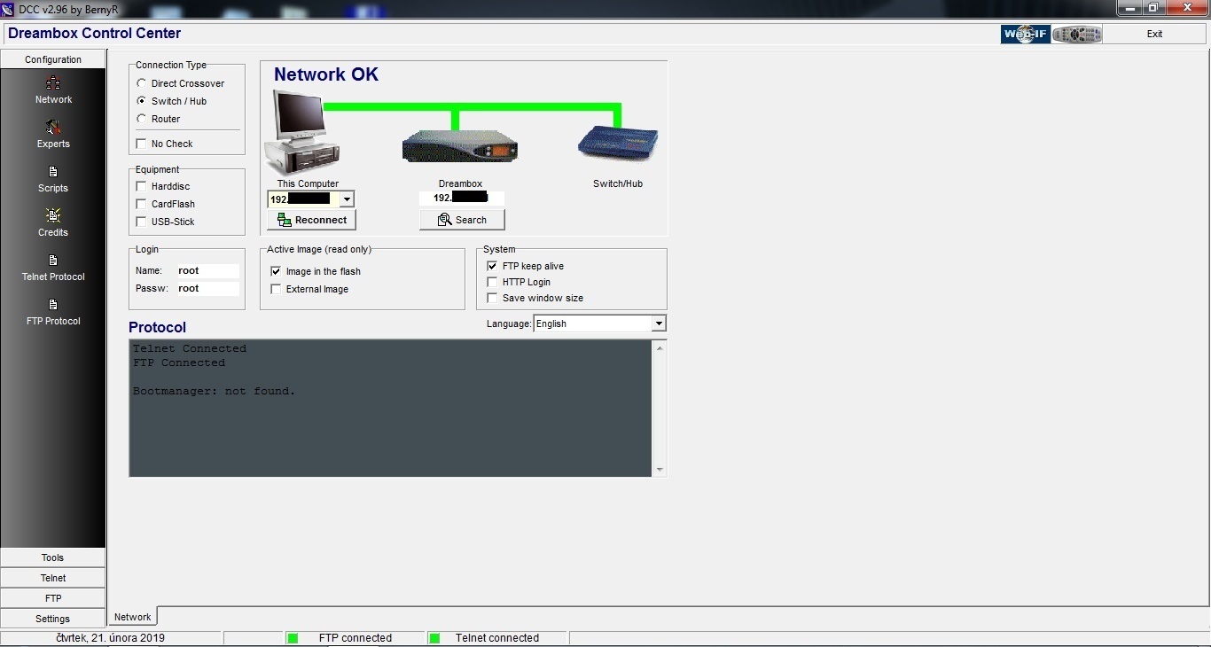1211x647 pixels.
Task: Select the Network tab at bottom
Action: coord(133,617)
